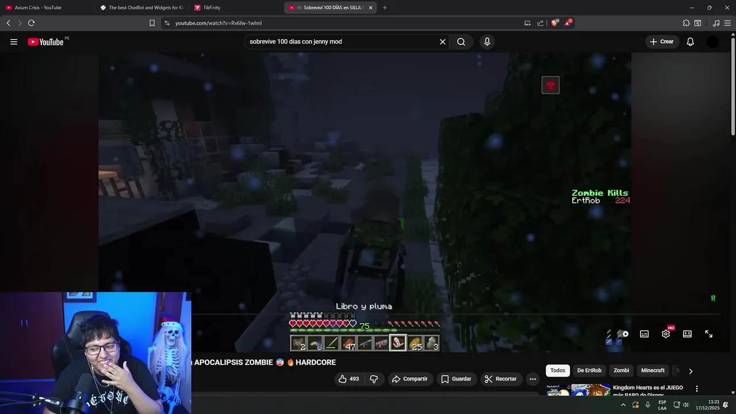Switch player to theater mode
The height and width of the screenshot is (414, 736).
pyautogui.click(x=687, y=334)
